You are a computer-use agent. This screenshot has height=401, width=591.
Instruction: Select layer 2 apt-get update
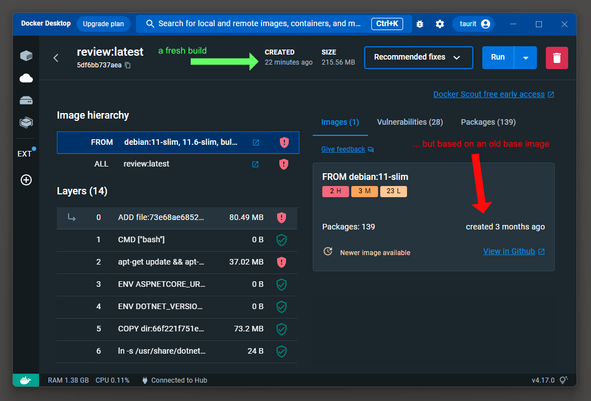[x=177, y=262]
